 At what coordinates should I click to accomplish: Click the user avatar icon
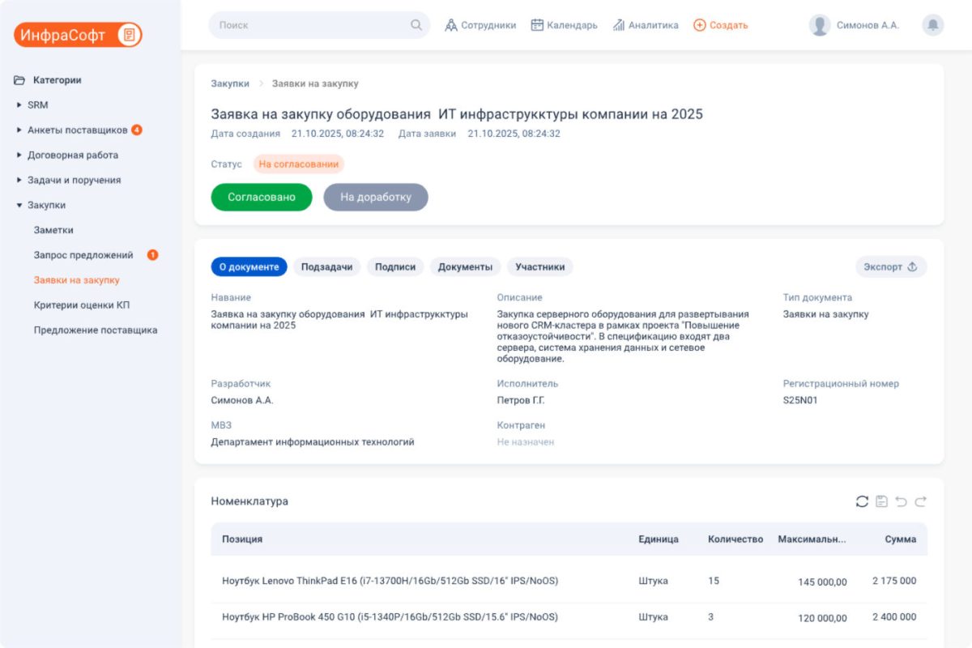[820, 25]
